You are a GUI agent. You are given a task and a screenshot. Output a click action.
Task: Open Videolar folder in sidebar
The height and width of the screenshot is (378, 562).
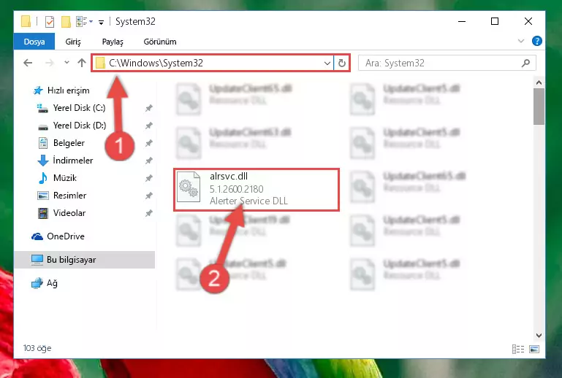(x=69, y=213)
